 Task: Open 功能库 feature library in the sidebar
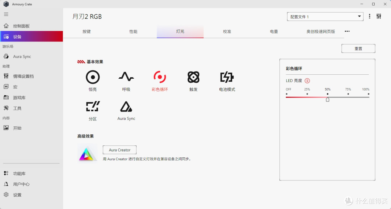[x=31, y=174]
